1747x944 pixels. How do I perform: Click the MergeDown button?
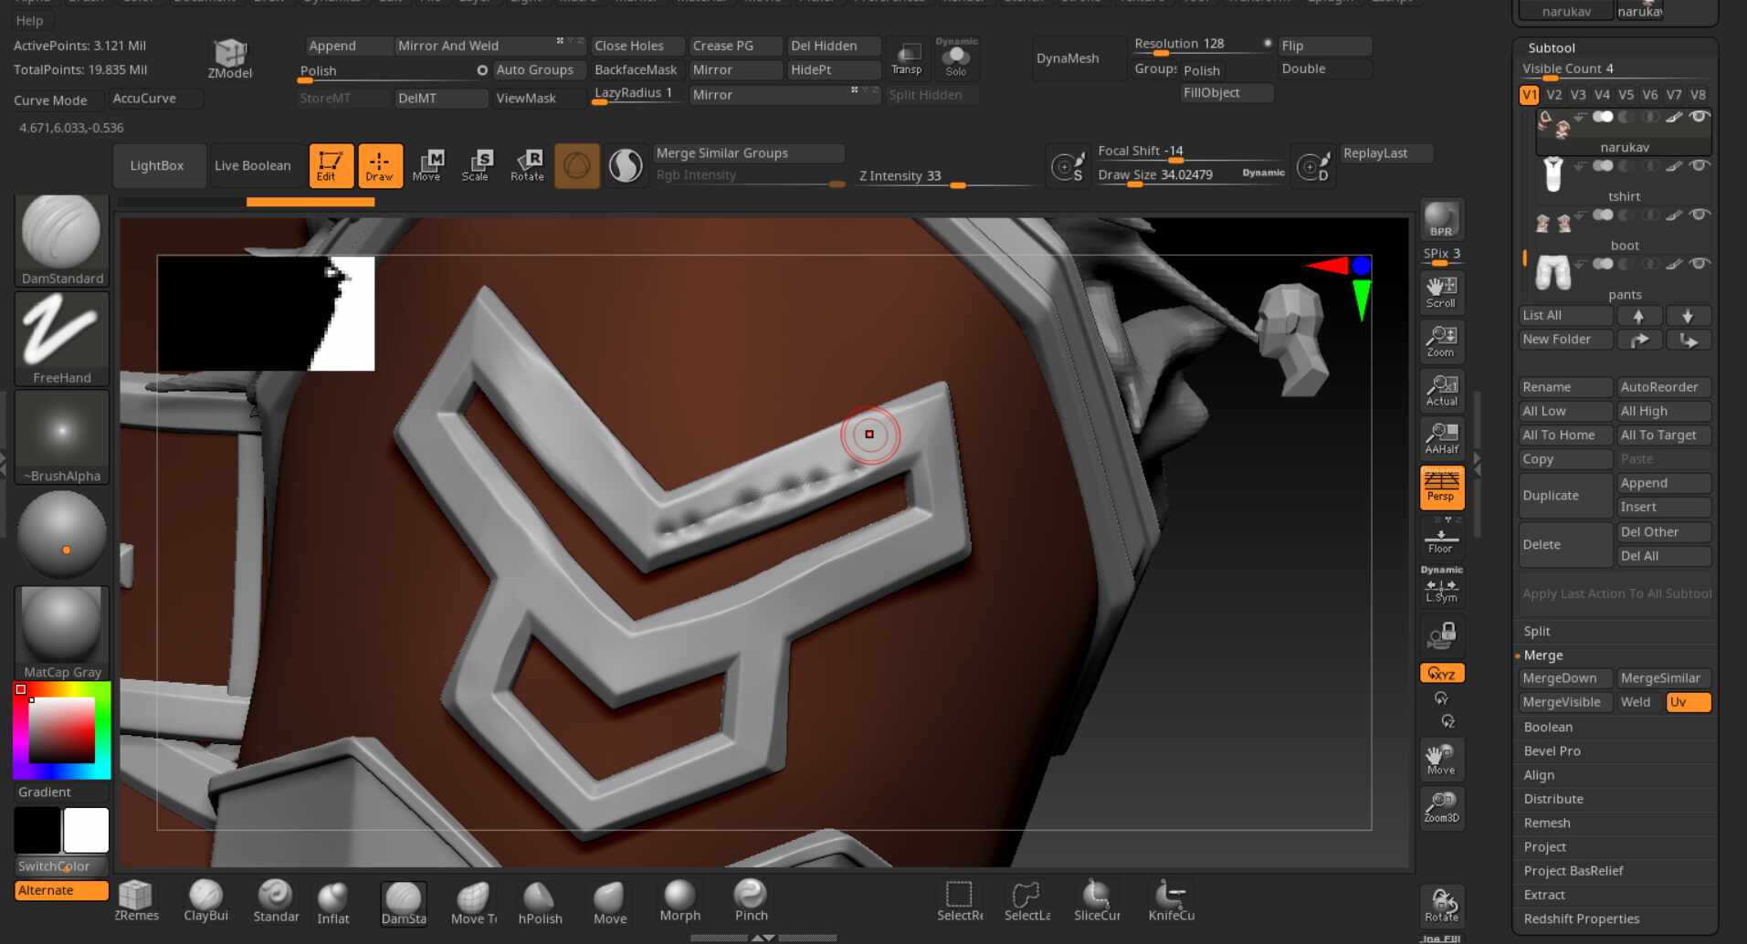point(1560,678)
